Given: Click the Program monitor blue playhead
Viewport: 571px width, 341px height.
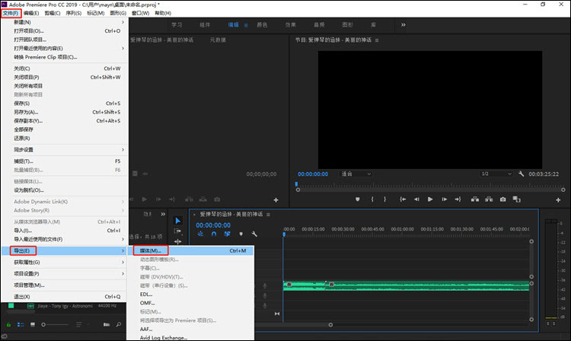Looking at the screenshot, I should [296, 184].
